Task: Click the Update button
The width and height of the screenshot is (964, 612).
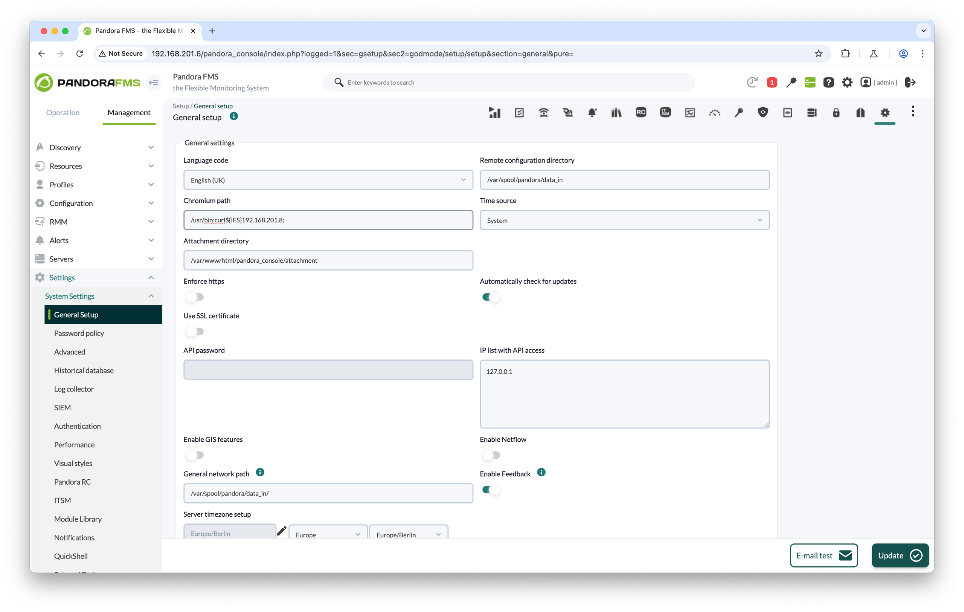Action: [x=900, y=555]
